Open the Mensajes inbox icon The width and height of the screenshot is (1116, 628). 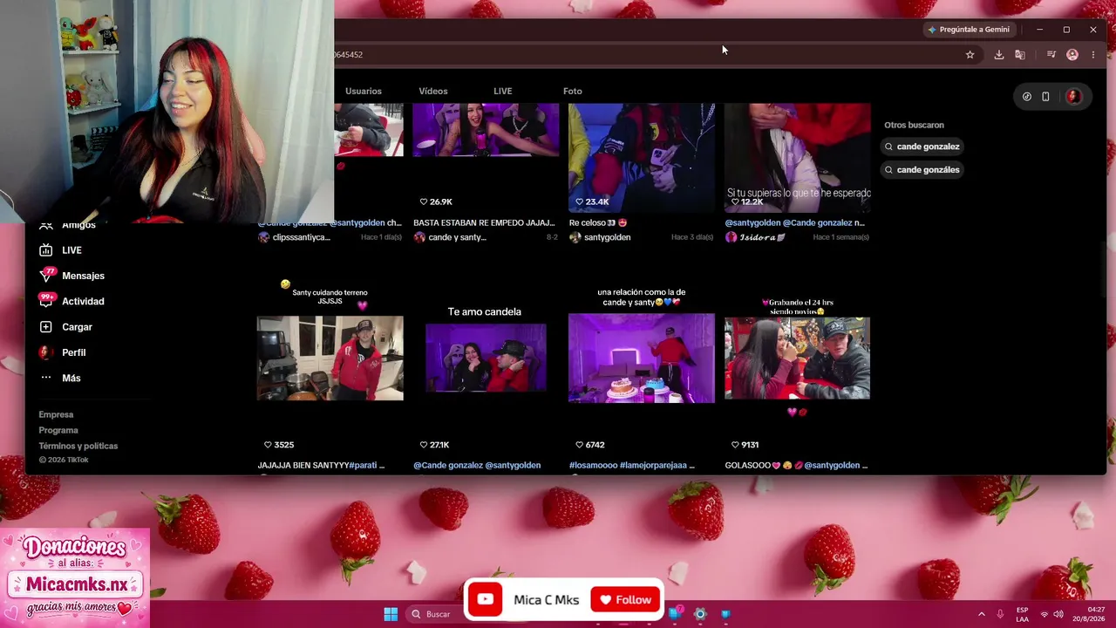46,276
